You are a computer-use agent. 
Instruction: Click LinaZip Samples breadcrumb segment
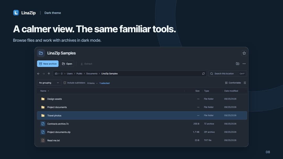109,74
